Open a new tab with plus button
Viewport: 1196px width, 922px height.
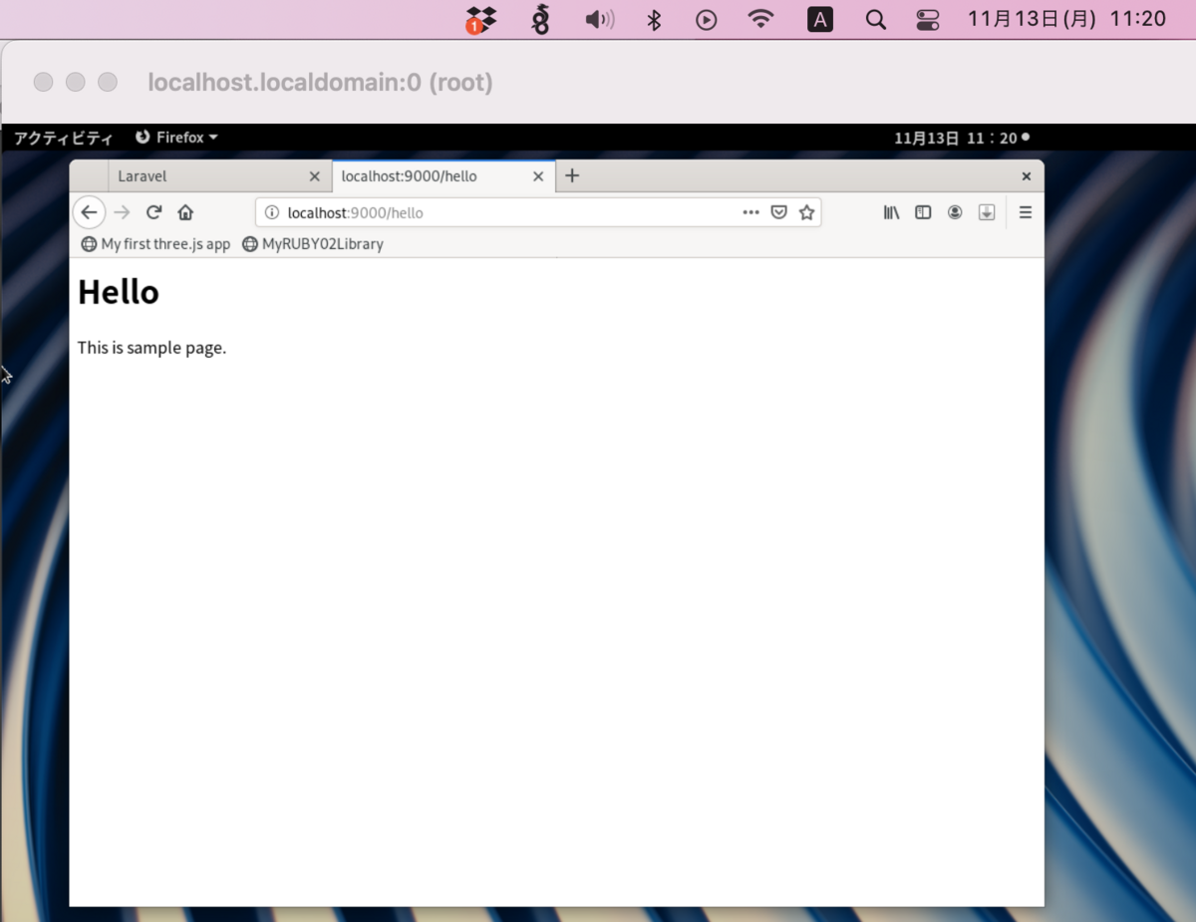pyautogui.click(x=572, y=176)
